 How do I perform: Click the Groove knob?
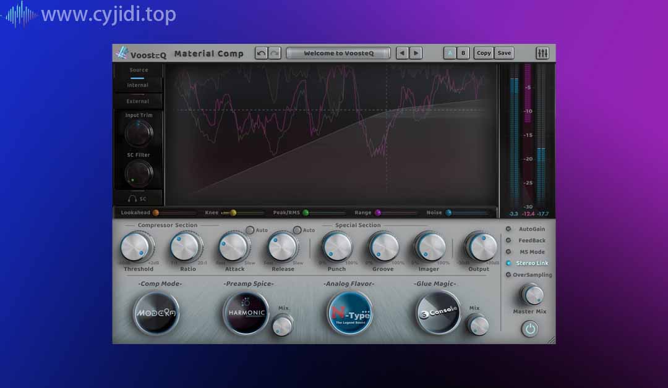click(384, 247)
